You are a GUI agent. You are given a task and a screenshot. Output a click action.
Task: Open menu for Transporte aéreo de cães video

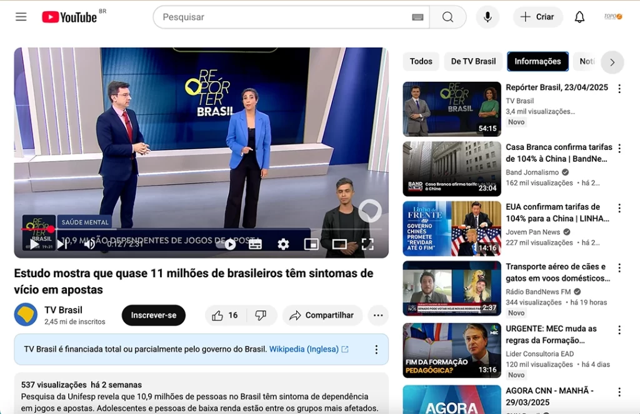point(619,268)
